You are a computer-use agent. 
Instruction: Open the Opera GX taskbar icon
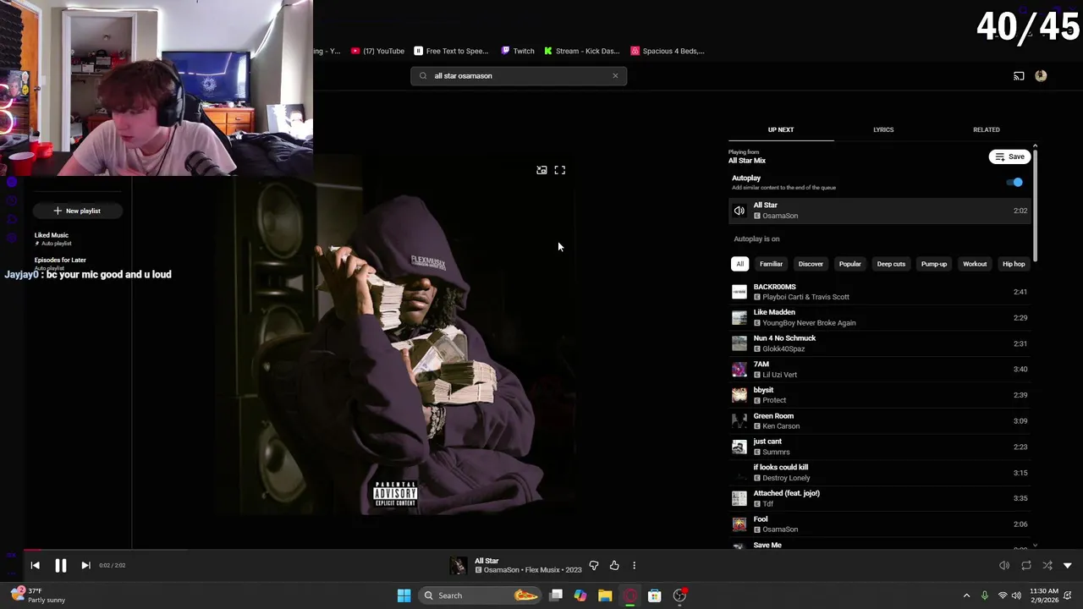(x=630, y=595)
